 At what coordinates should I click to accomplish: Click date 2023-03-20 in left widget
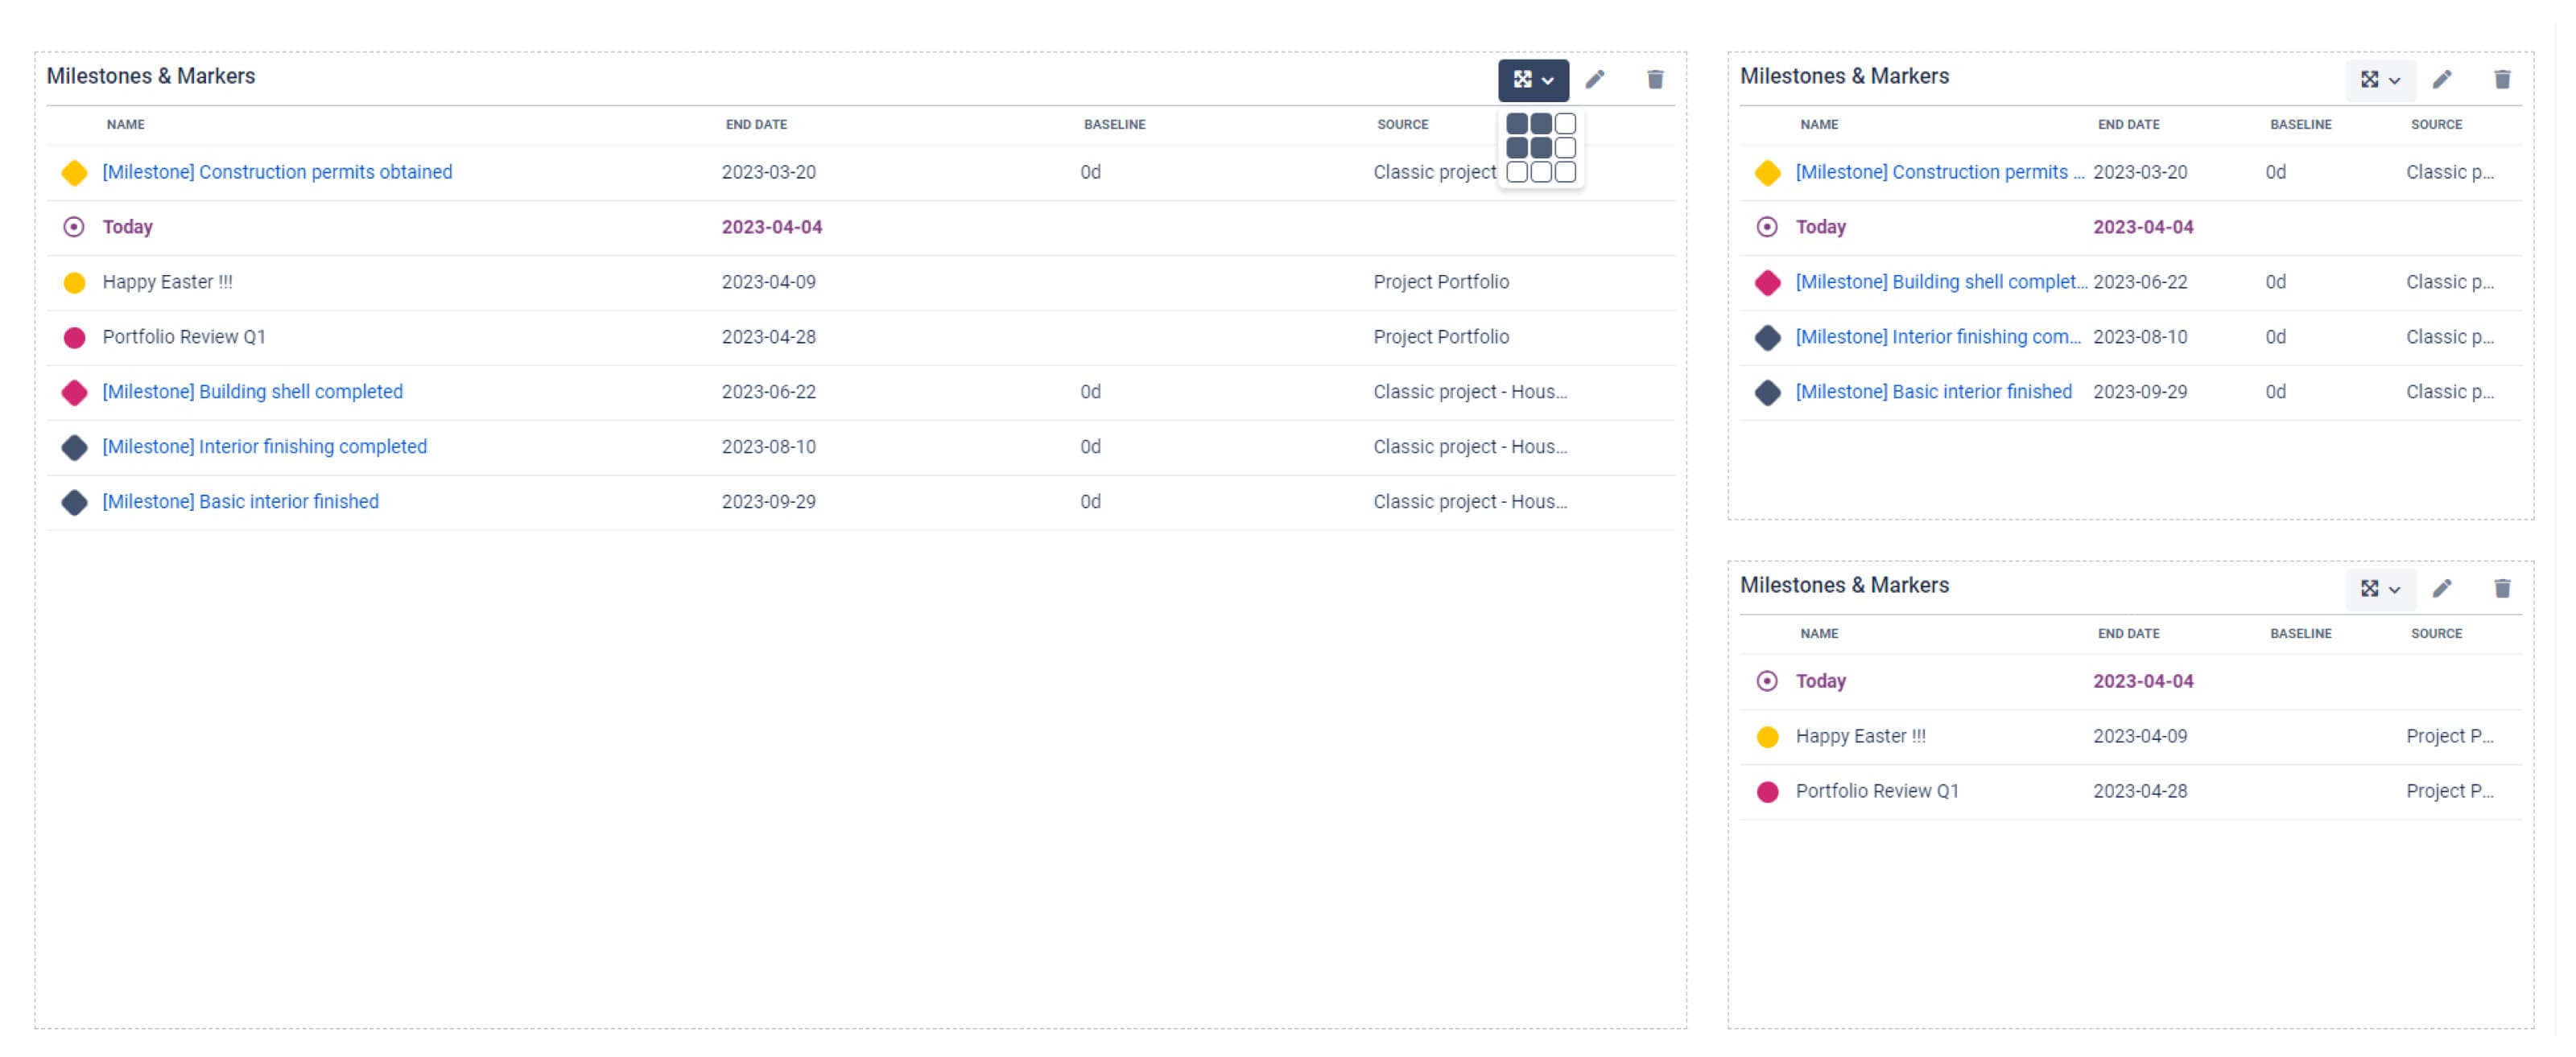point(768,172)
